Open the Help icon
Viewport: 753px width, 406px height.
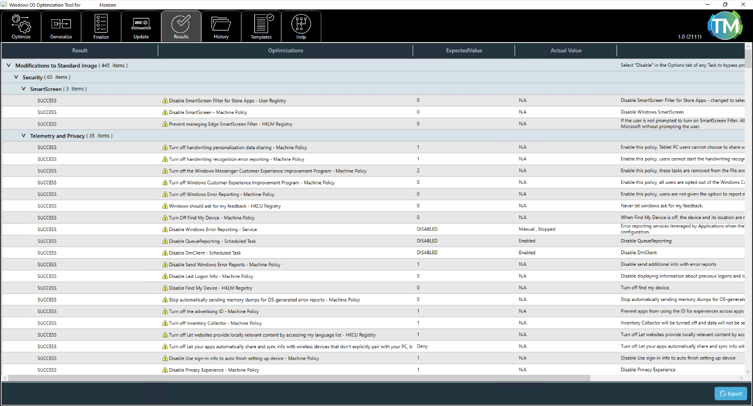(x=301, y=24)
